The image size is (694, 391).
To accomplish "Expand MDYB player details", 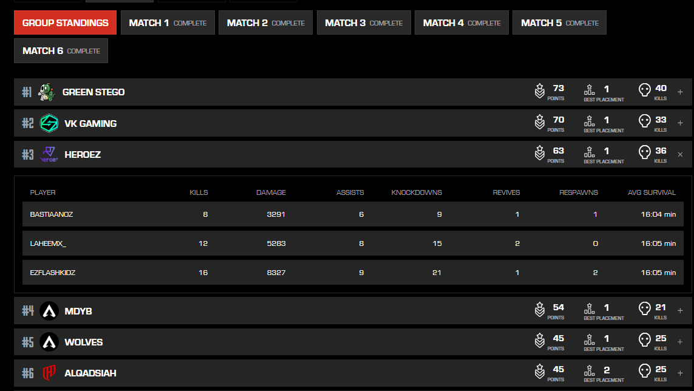I will click(680, 311).
